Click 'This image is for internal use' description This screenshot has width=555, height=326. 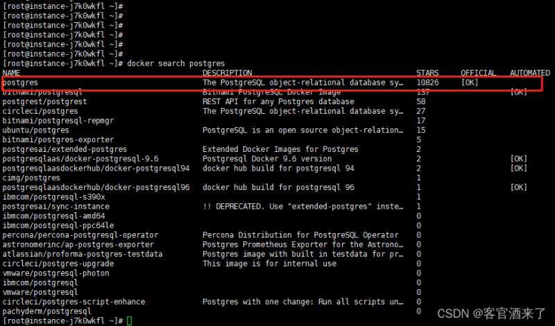pyautogui.click(x=269, y=264)
